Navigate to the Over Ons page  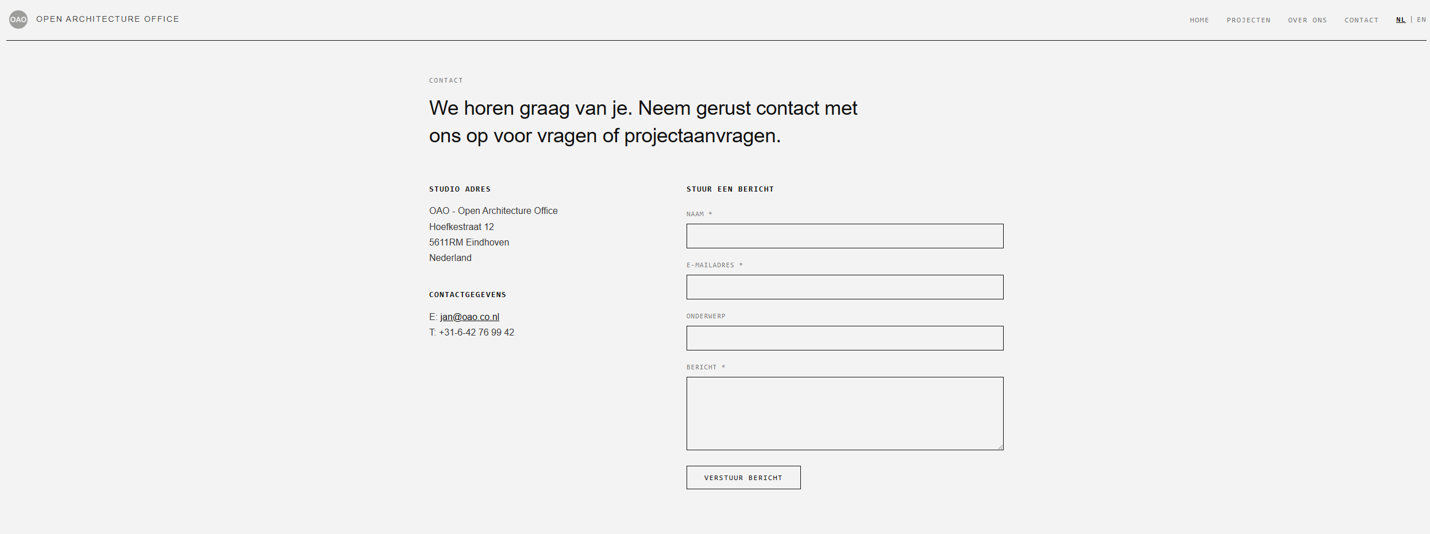[1307, 20]
